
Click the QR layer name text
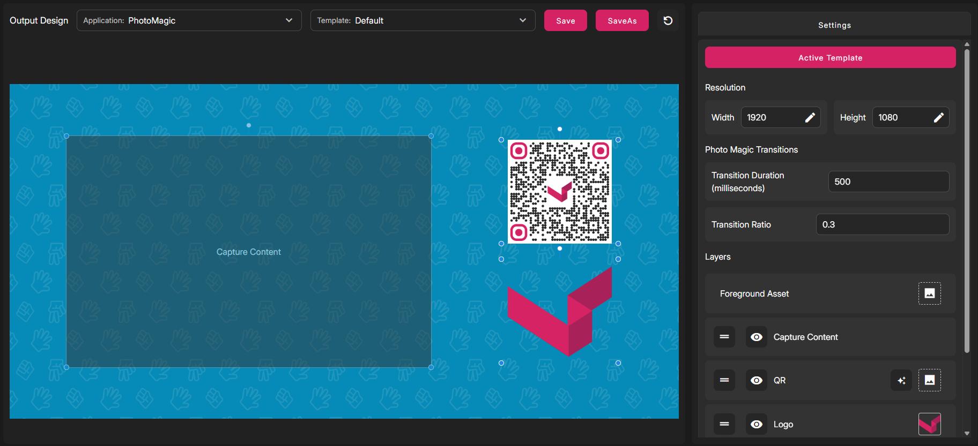click(x=780, y=380)
